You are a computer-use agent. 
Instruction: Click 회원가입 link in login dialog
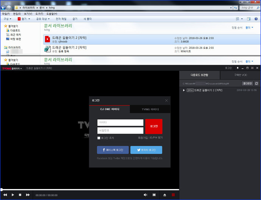click(x=143, y=138)
